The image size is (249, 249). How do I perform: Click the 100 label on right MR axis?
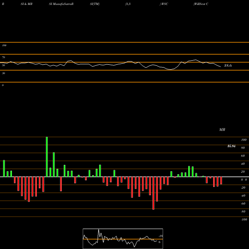point(244,140)
